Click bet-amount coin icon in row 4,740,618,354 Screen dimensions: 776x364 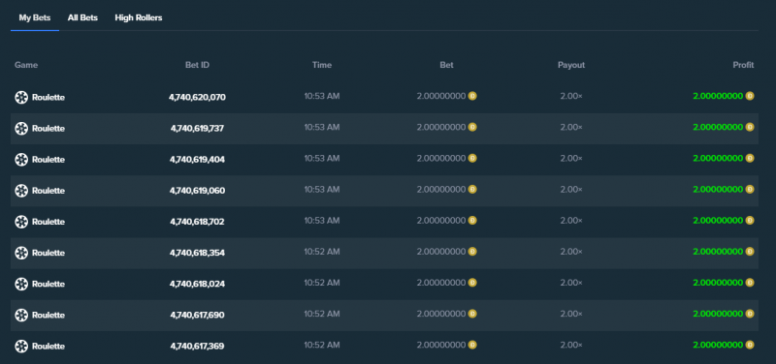472,252
